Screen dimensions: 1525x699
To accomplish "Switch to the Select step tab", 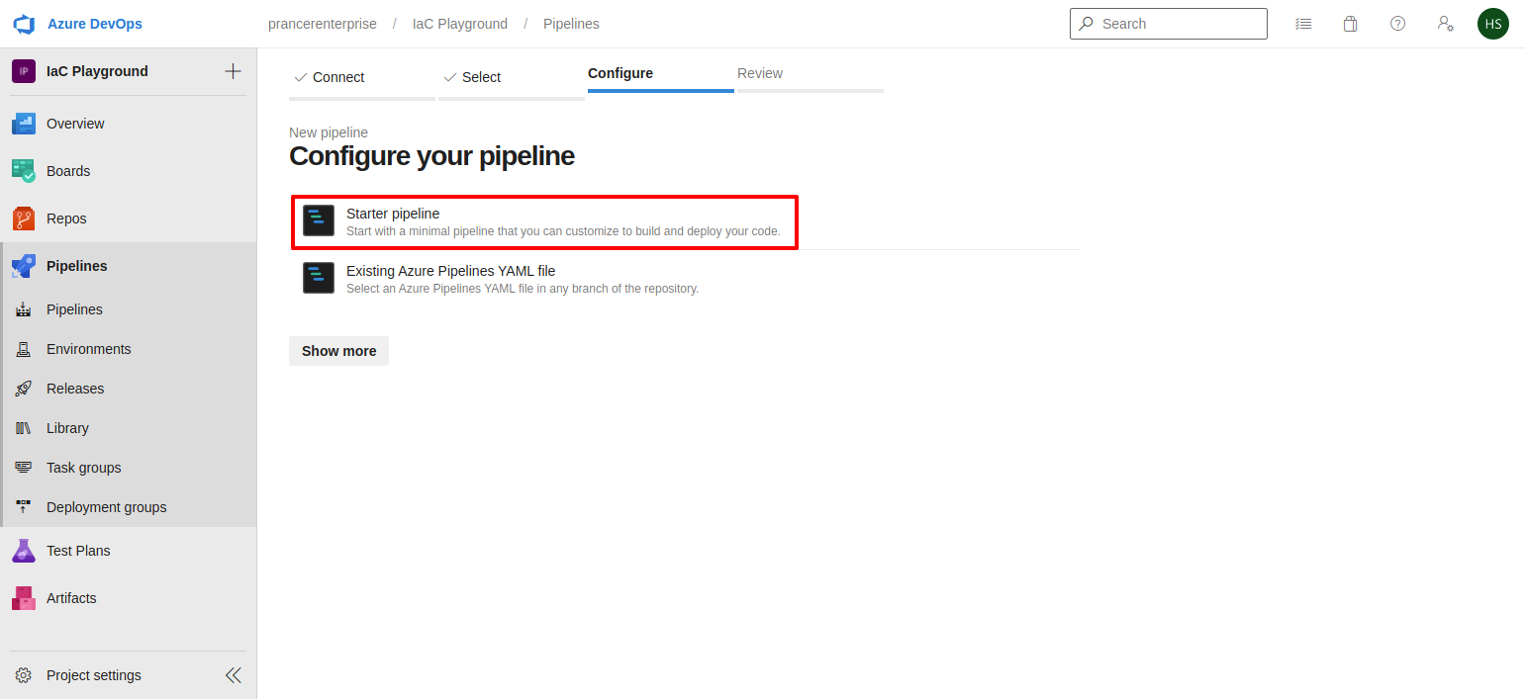I will click(x=512, y=78).
